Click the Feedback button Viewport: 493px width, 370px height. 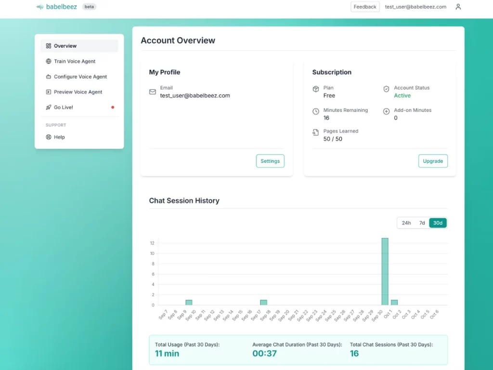(365, 7)
